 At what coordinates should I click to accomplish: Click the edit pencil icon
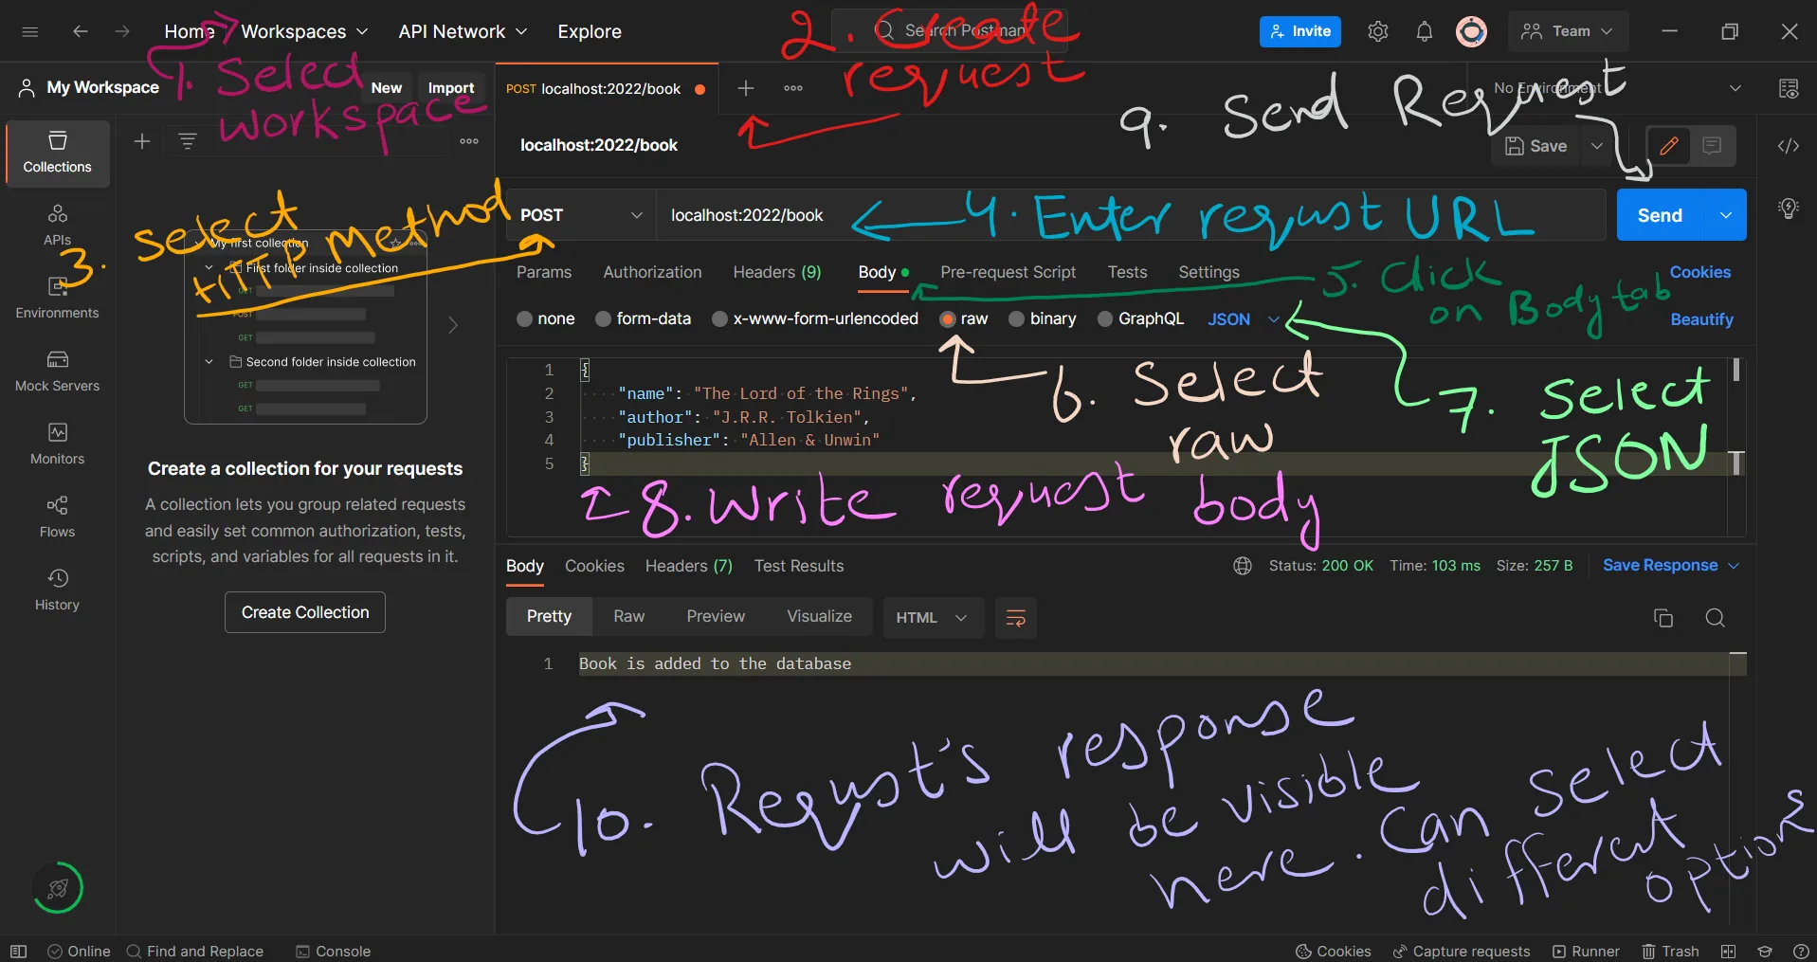[1669, 146]
